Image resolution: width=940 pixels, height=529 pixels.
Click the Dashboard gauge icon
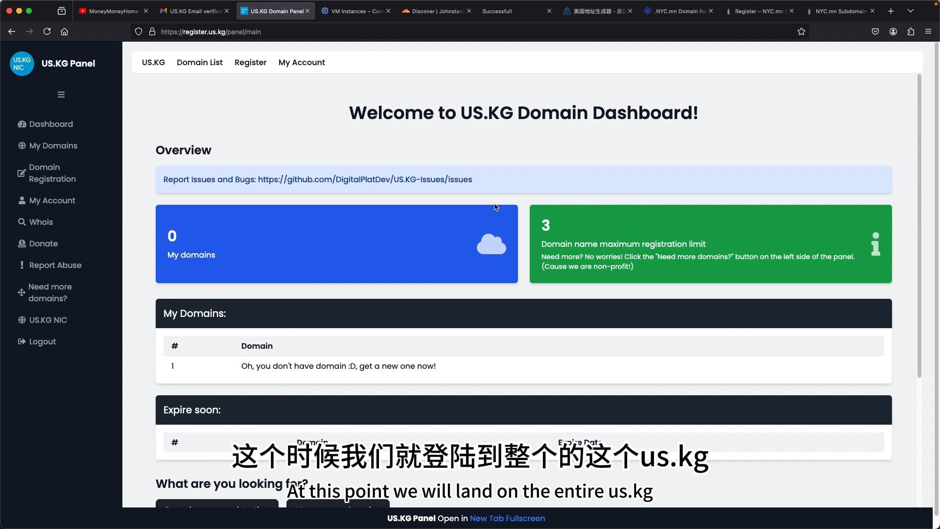click(22, 124)
